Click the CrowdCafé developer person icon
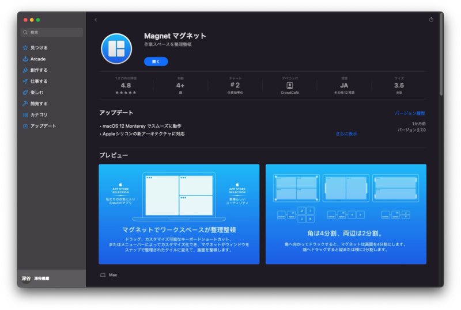Screen dimensions: 461x310 [290, 86]
